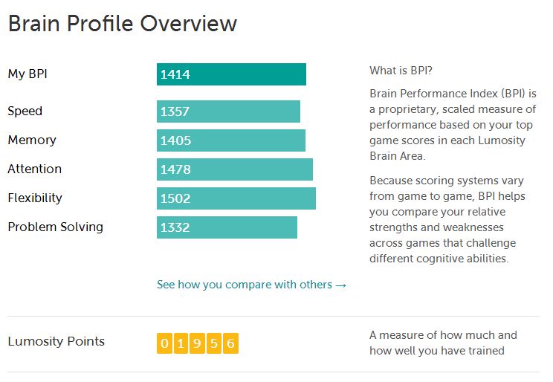The image size is (553, 382).
Task: Click the My BPI label
Action: 28,74
